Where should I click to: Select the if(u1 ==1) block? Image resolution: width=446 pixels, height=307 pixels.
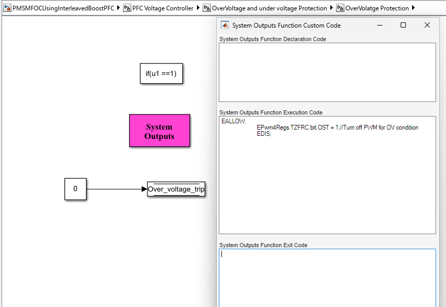tap(162, 74)
